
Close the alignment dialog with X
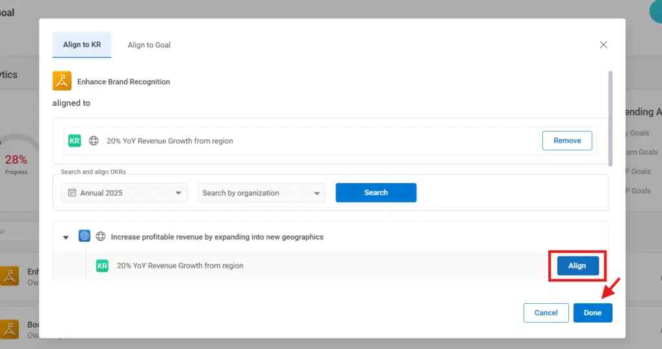click(x=603, y=45)
